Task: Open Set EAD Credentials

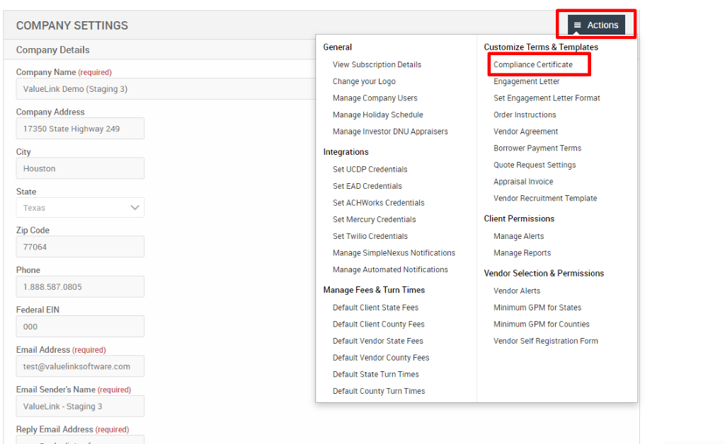Action: (367, 186)
